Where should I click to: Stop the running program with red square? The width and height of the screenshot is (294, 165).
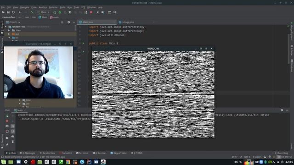[91, 12]
